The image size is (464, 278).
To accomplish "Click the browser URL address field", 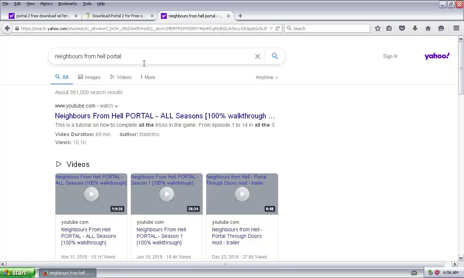I will click(x=144, y=29).
